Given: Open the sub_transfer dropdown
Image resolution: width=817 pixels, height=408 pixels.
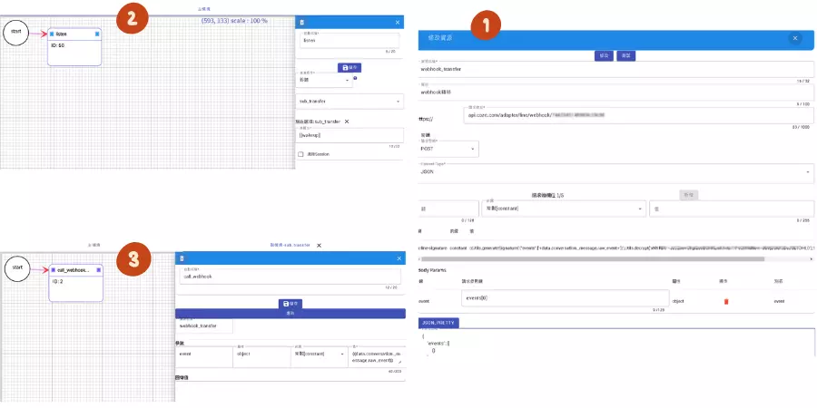Looking at the screenshot, I should click(x=349, y=101).
